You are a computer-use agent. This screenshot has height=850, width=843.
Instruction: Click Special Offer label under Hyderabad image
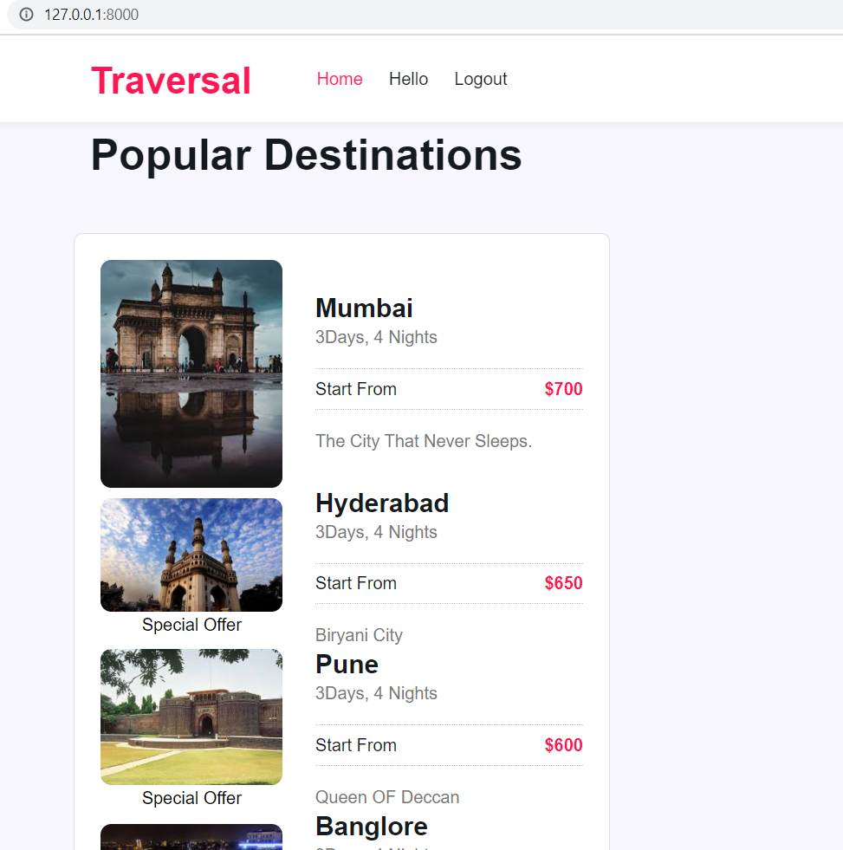pos(192,625)
